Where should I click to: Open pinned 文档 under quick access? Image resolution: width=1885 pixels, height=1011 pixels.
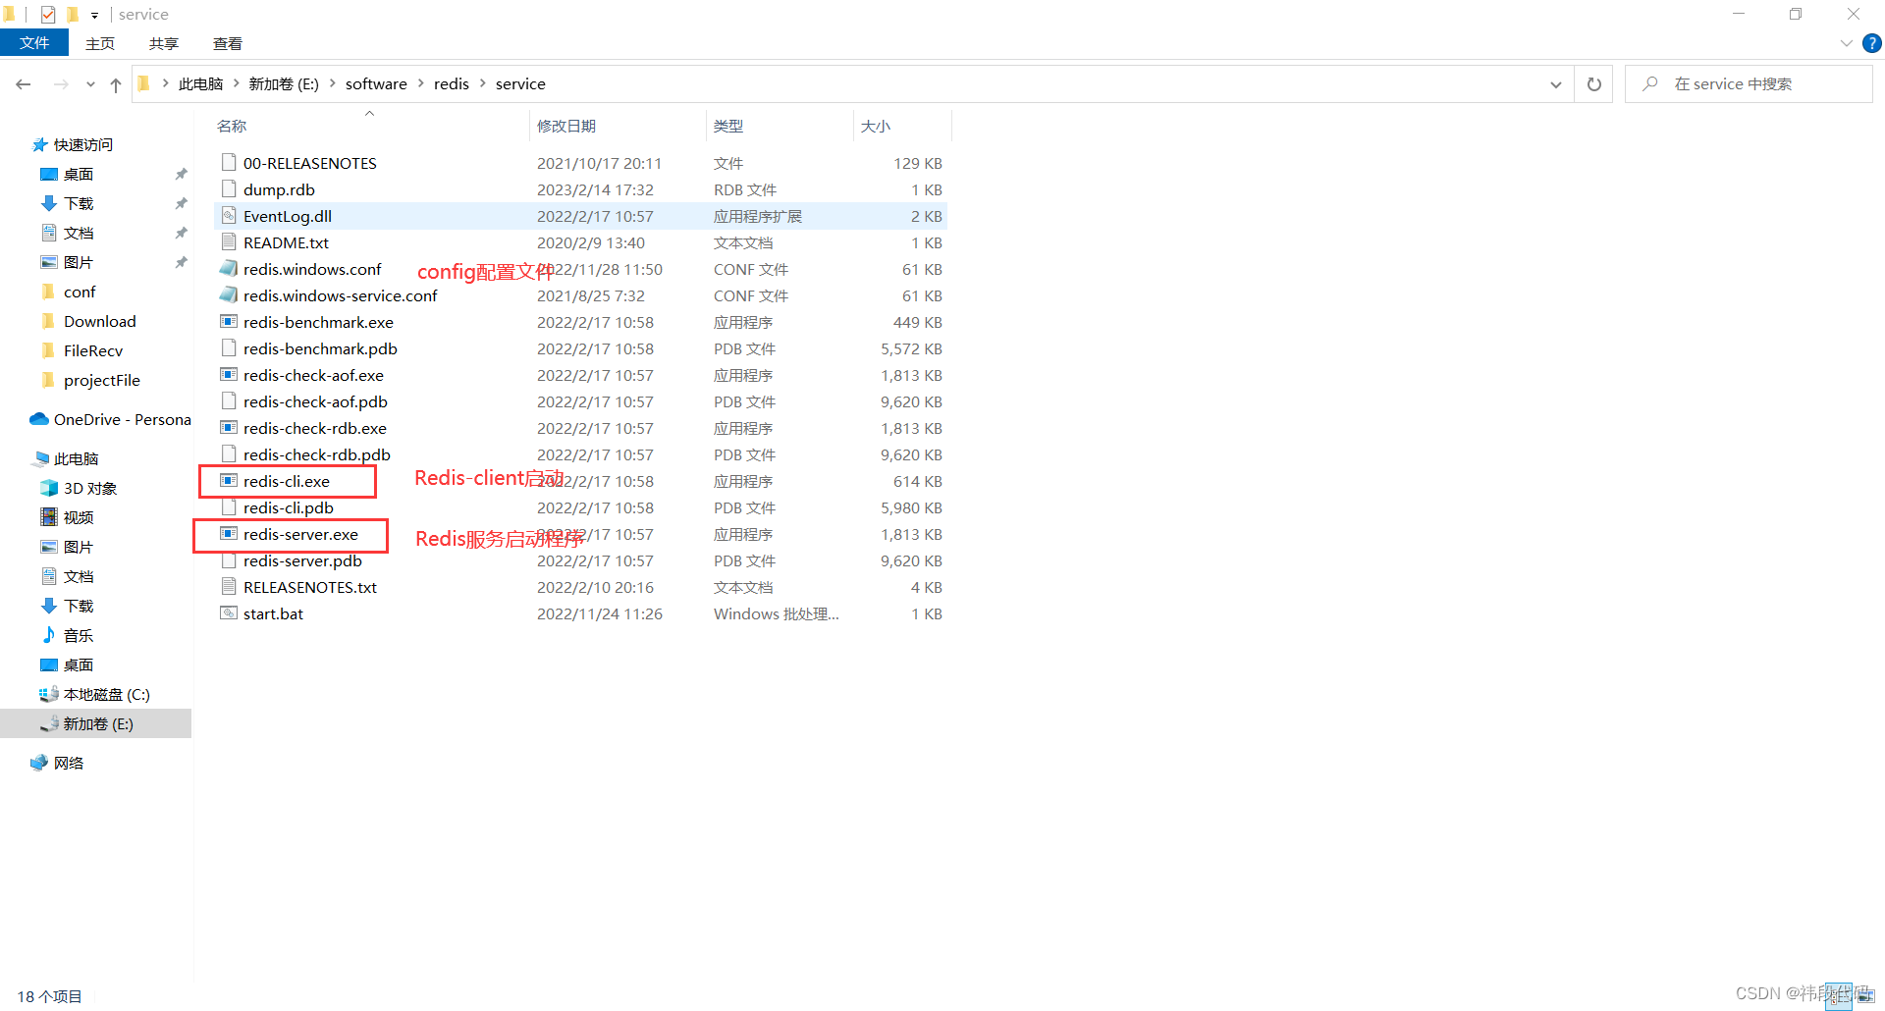[x=78, y=233]
